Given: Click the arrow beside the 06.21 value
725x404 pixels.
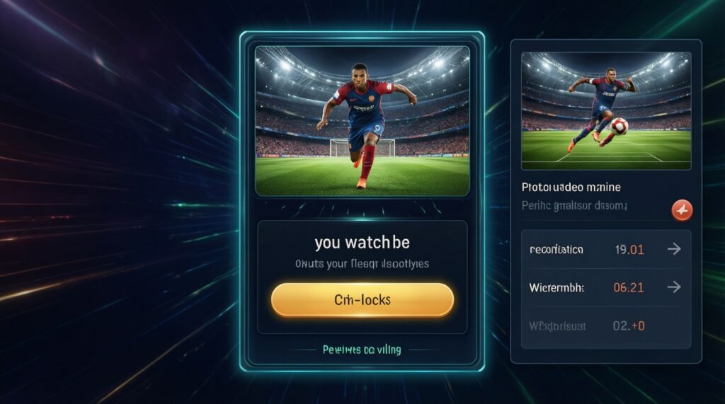Looking at the screenshot, I should point(674,287).
